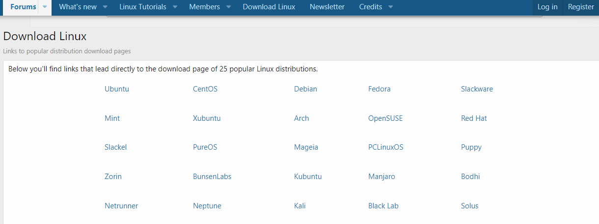Open the Manjaro download link
The width and height of the screenshot is (599, 224).
(x=381, y=177)
